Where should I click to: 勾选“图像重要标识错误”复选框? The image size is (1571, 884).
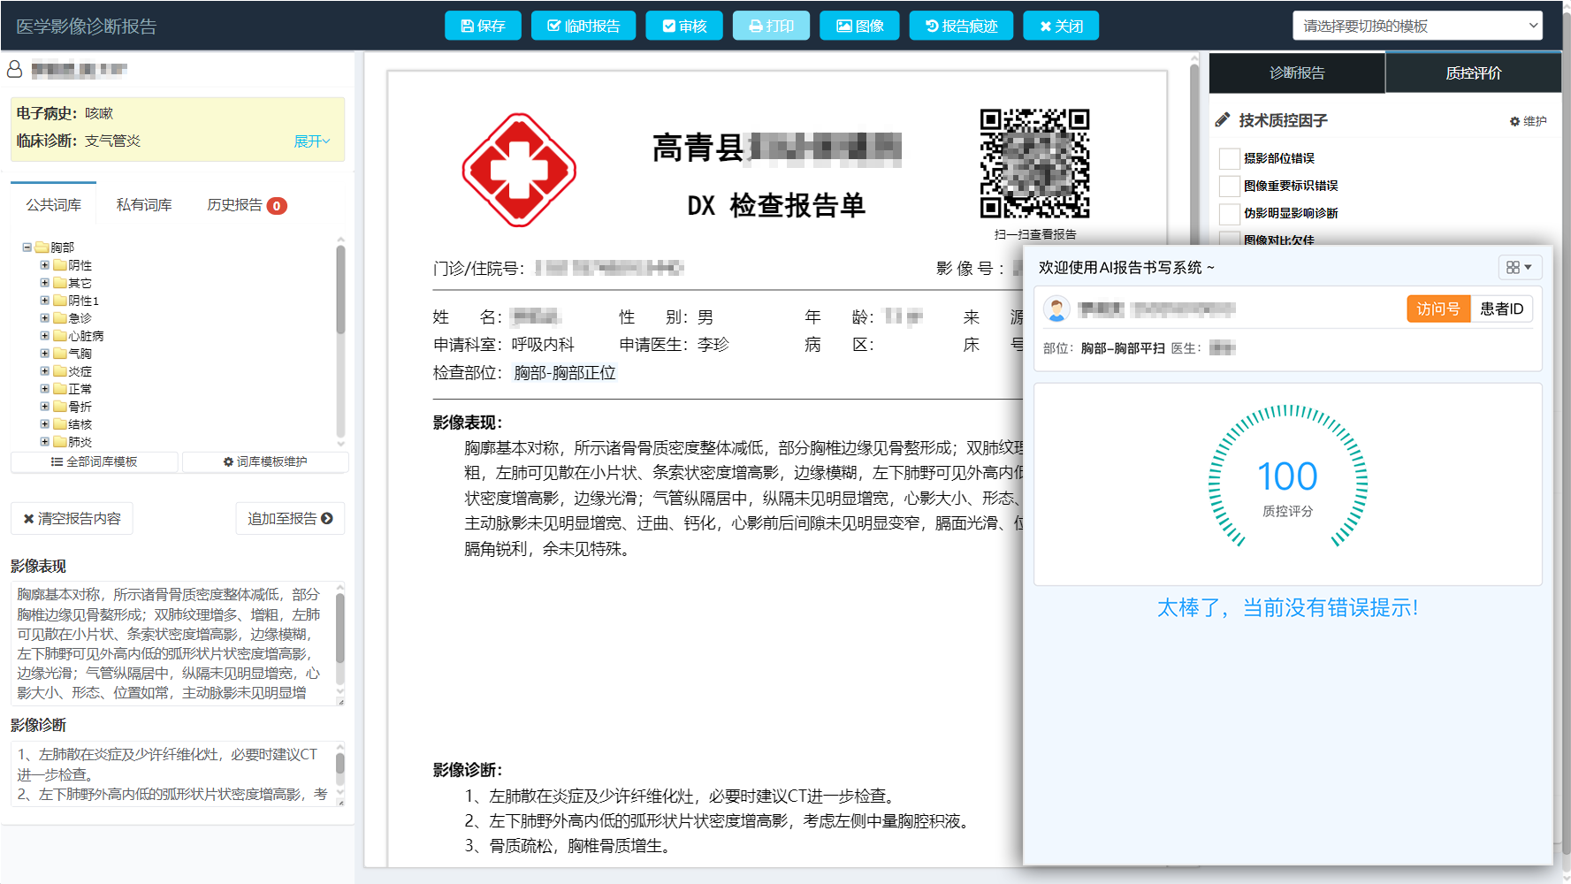(1229, 186)
